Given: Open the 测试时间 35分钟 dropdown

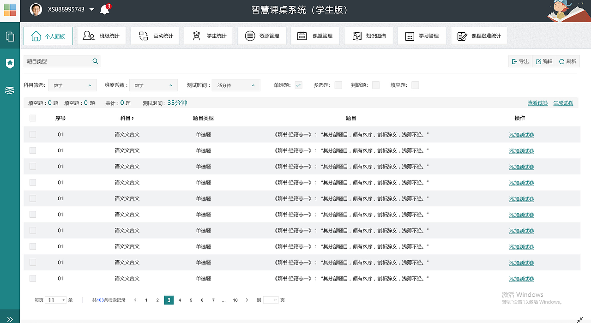Looking at the screenshot, I should pos(236,85).
